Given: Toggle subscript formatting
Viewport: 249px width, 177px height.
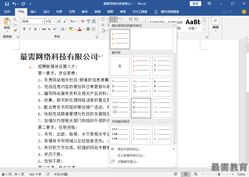Looking at the screenshot, I should [x=49, y=29].
